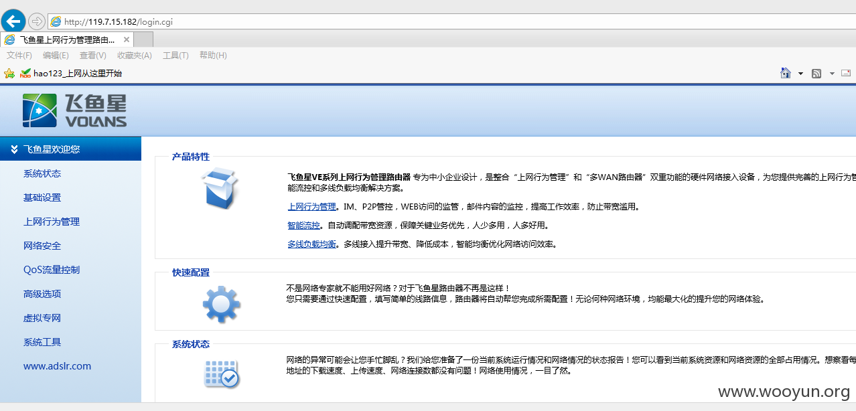Click the Home page icon
Viewport: 856px width, 411px height.
(x=786, y=73)
